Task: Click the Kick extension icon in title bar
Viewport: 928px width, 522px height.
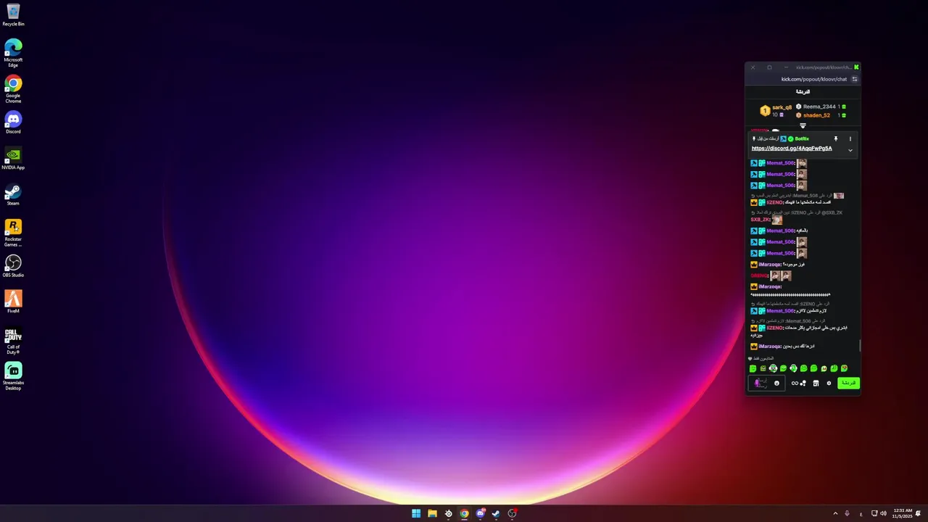Action: [856, 67]
